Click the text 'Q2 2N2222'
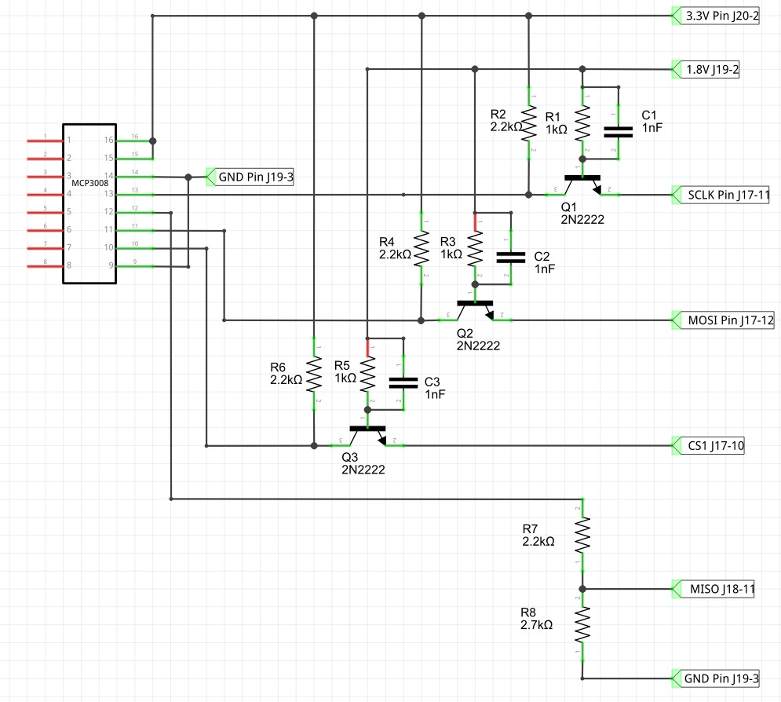The image size is (781, 702). 478,339
